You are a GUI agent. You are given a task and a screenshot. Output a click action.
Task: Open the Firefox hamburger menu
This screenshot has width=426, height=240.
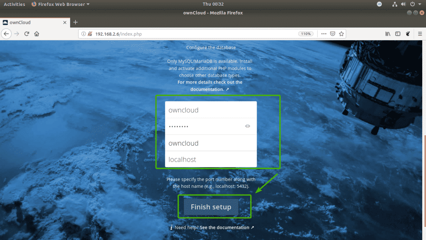[420, 34]
